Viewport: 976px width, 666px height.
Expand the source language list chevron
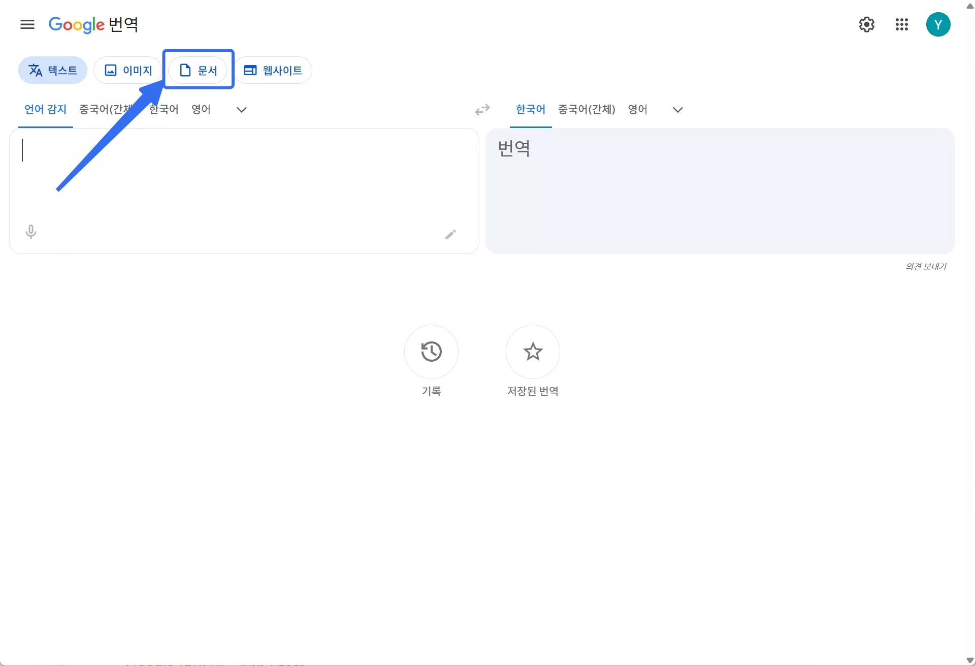click(242, 110)
